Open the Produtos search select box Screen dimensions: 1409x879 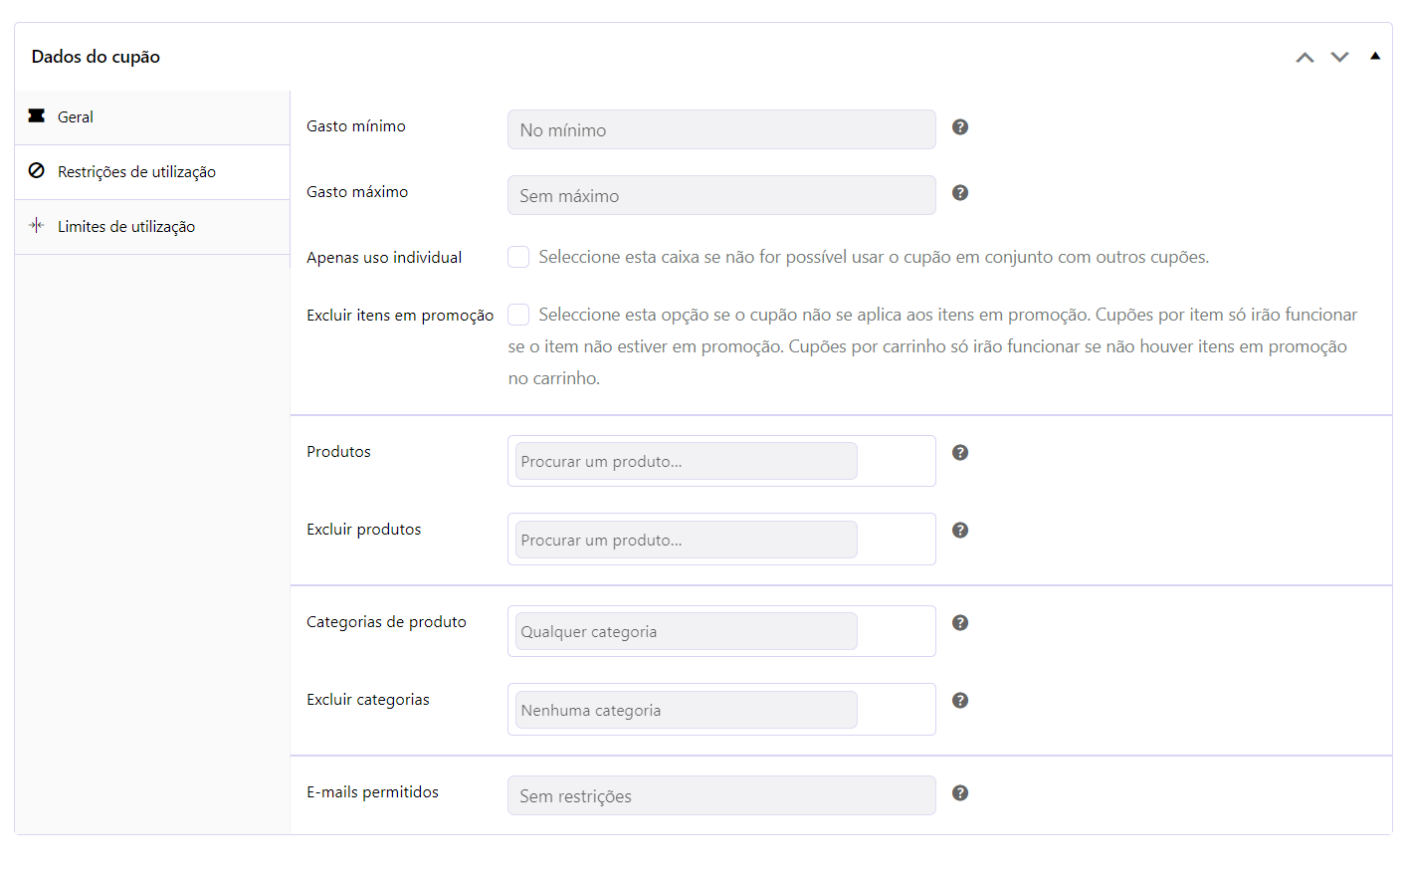[721, 461]
